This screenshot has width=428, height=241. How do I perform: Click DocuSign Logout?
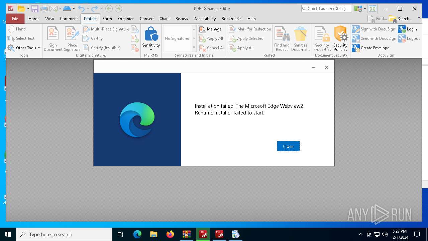click(x=409, y=38)
